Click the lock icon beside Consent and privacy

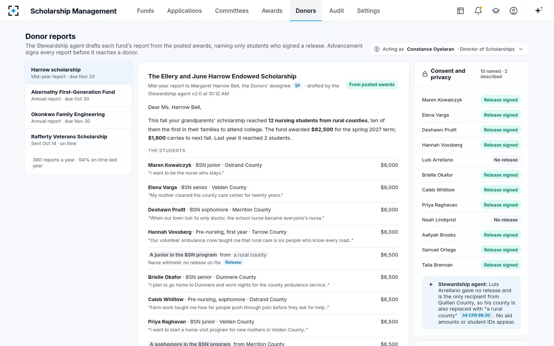coord(425,74)
